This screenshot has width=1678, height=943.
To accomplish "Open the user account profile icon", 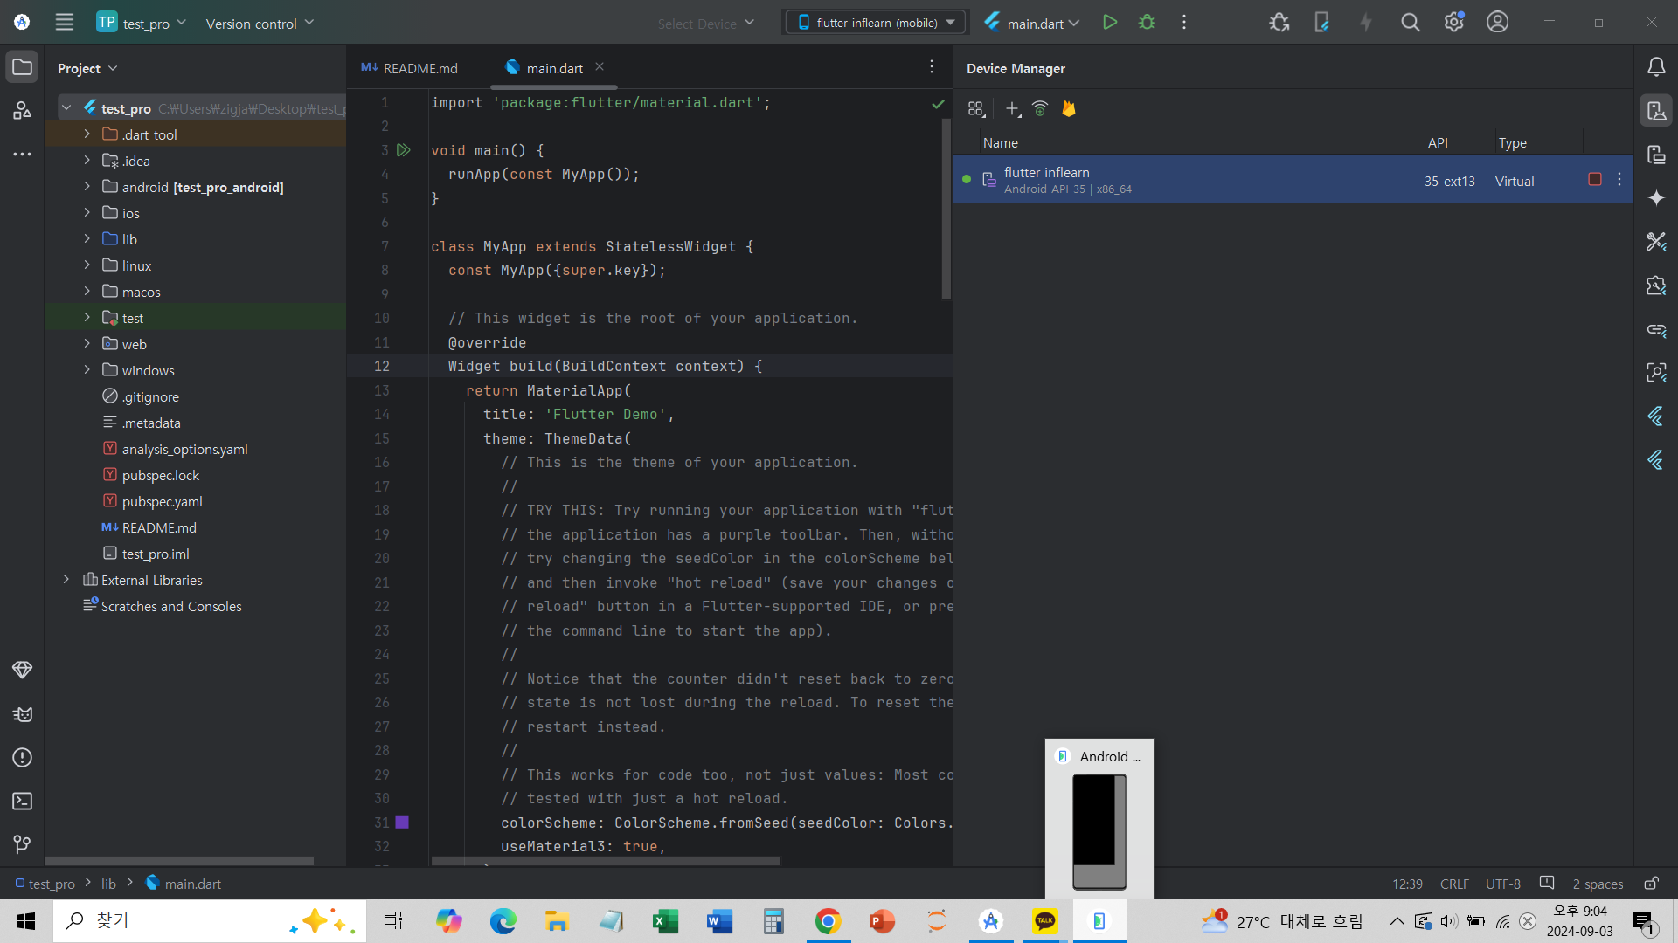I will pos(1498,23).
